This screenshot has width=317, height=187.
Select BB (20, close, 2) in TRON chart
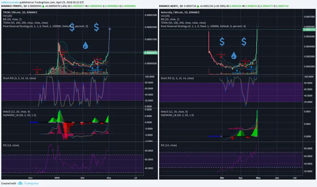pyautogui.click(x=12, y=19)
